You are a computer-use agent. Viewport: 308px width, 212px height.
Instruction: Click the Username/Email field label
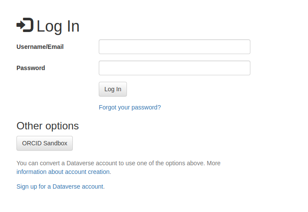[x=40, y=47]
